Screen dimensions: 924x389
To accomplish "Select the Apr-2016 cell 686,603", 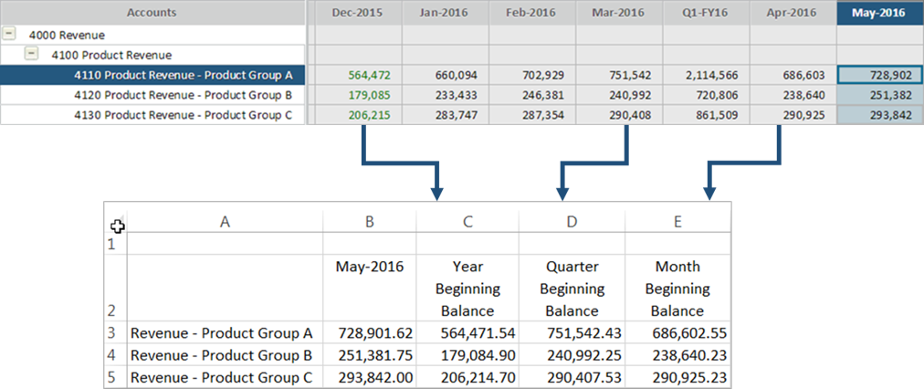I will coord(793,75).
